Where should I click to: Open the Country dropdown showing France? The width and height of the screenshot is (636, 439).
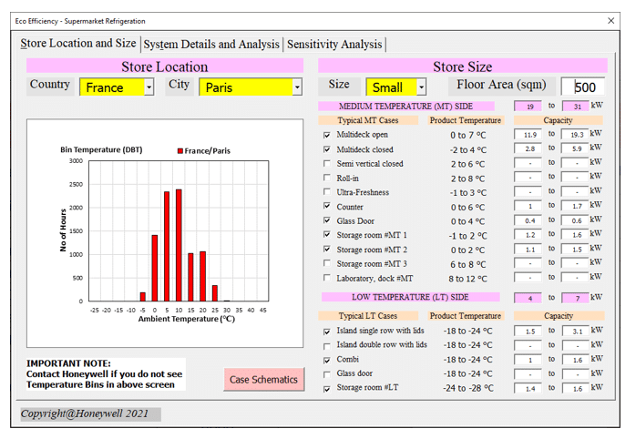149,87
